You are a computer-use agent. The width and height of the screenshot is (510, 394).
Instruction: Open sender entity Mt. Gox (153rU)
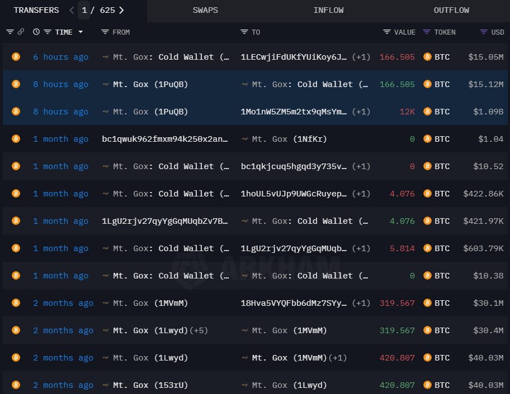(x=150, y=385)
